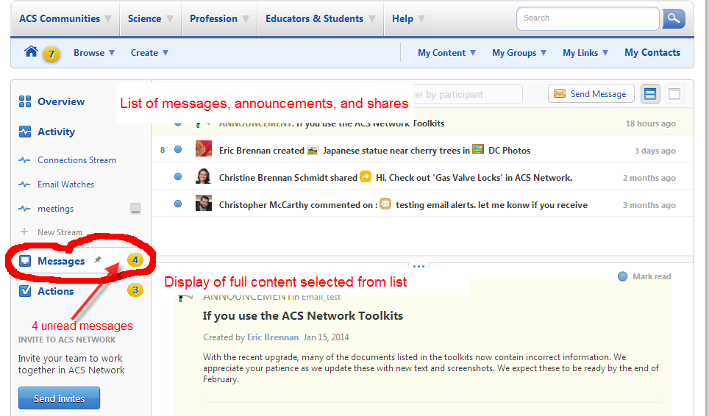Click the gray badge beside meetings stream

tap(135, 209)
